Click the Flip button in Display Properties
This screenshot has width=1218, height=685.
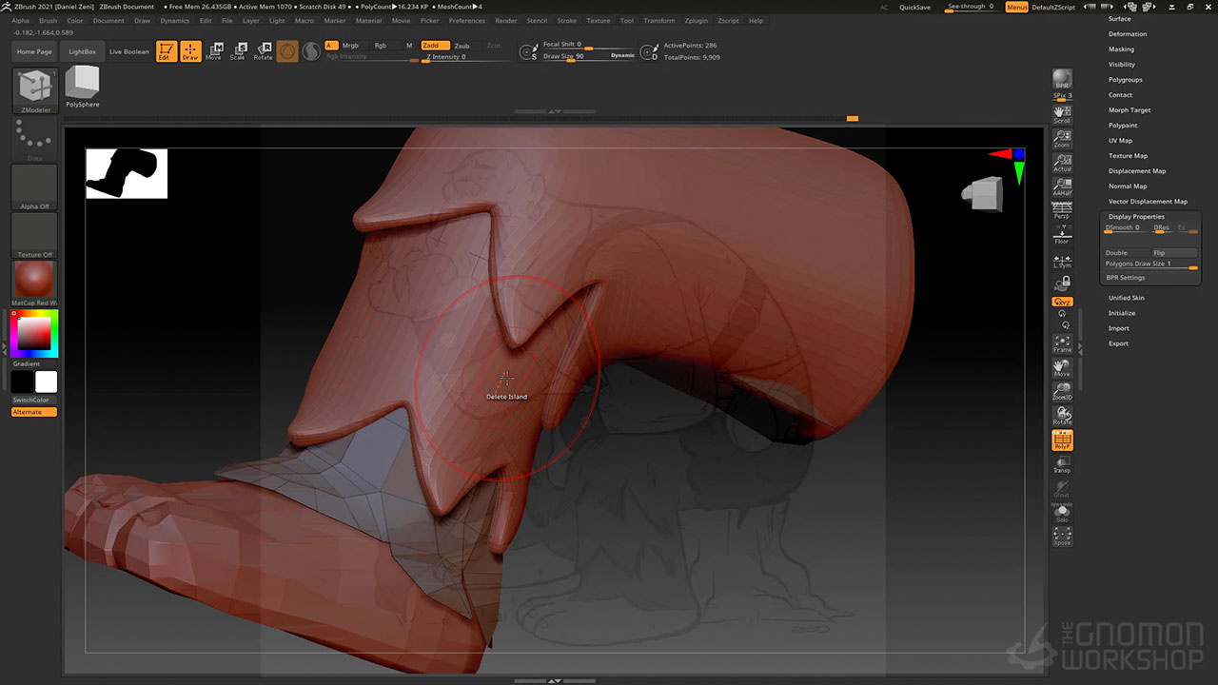[1173, 253]
